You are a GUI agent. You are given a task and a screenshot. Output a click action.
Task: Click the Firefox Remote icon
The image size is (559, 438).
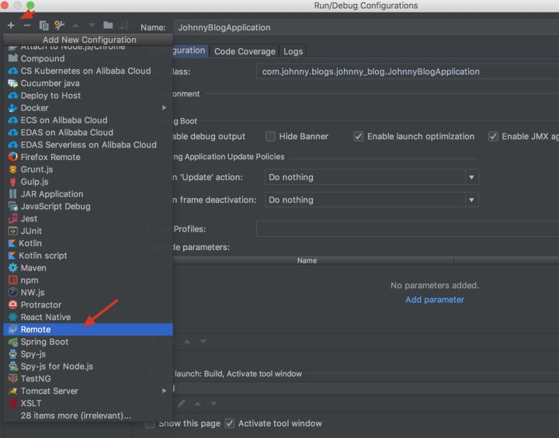click(13, 157)
